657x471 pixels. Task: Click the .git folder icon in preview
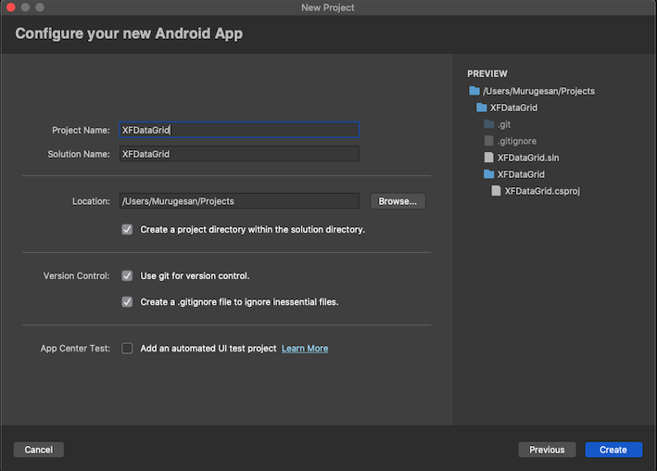coord(488,124)
